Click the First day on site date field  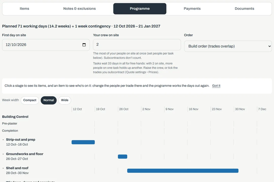coord(46,45)
